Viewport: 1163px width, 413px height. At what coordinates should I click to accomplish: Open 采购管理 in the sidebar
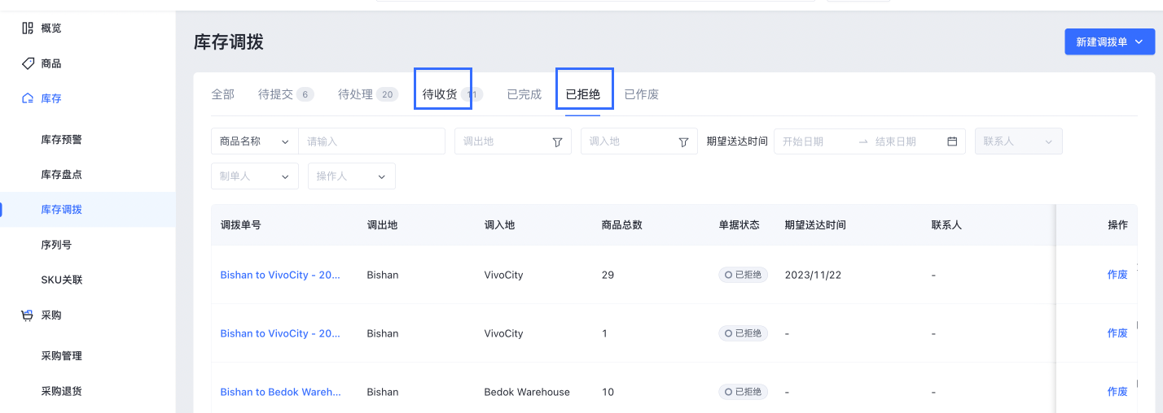[62, 355]
